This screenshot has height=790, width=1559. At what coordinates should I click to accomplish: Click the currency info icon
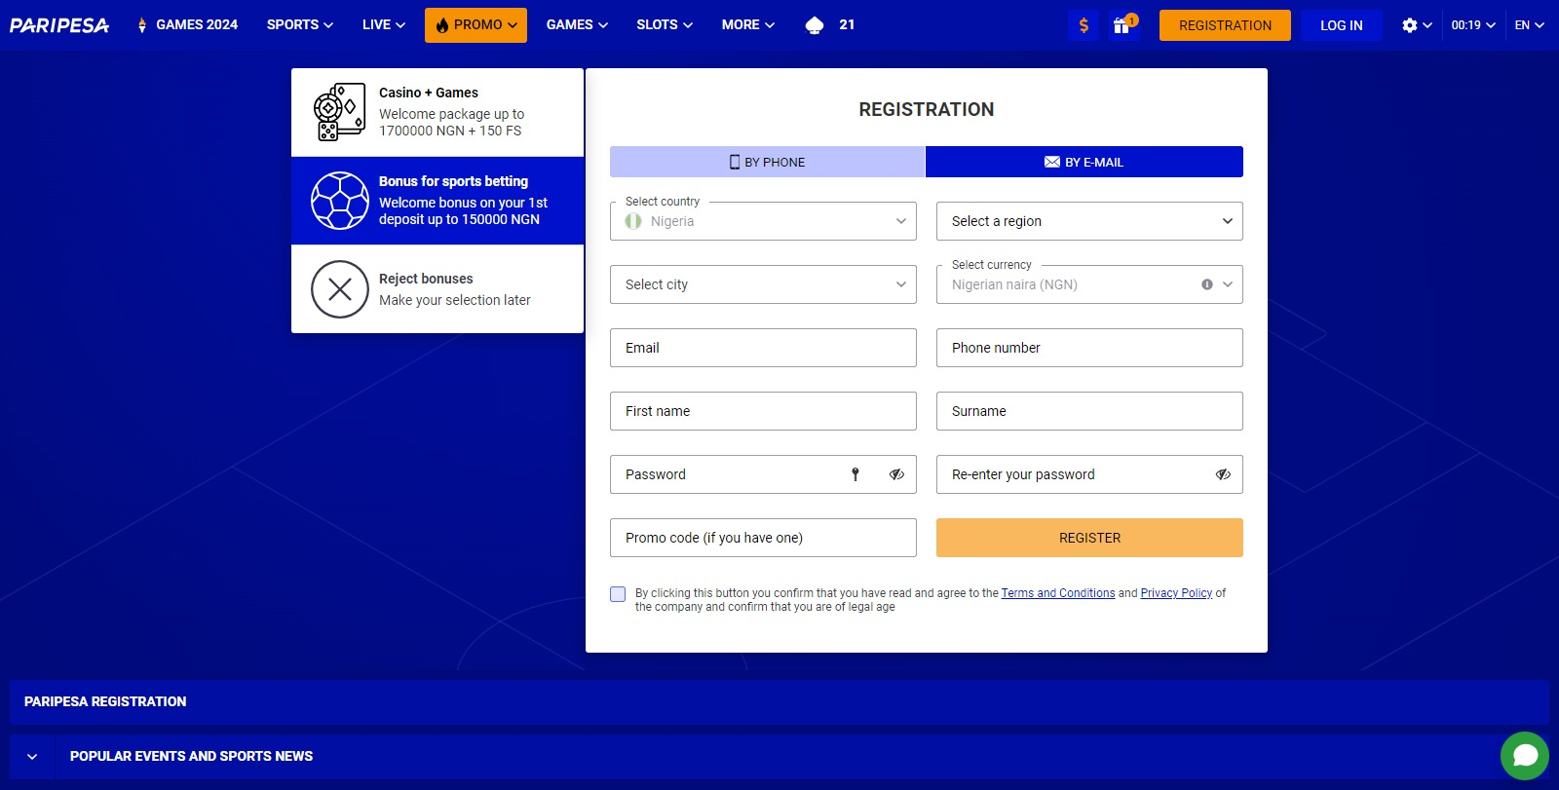click(x=1207, y=284)
